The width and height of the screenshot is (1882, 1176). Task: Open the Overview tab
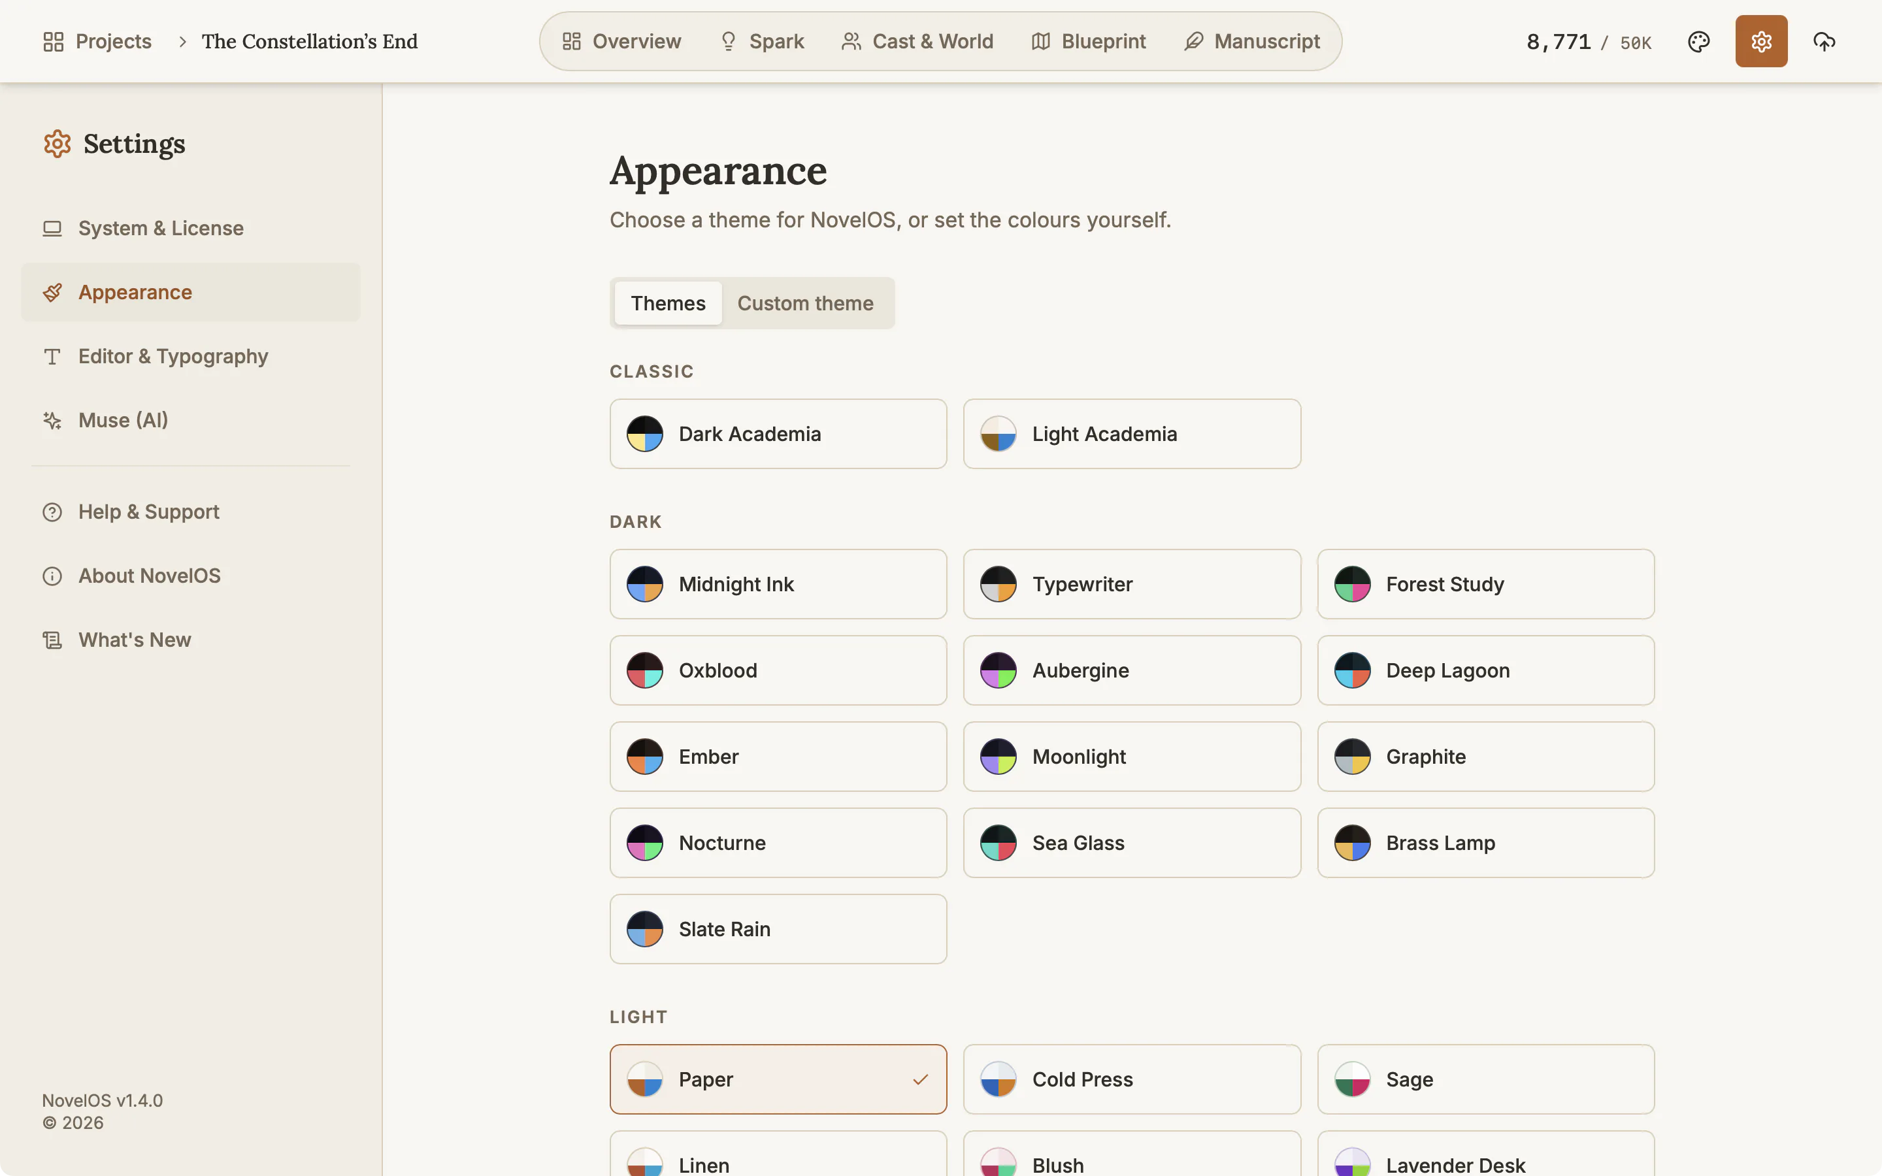(621, 41)
